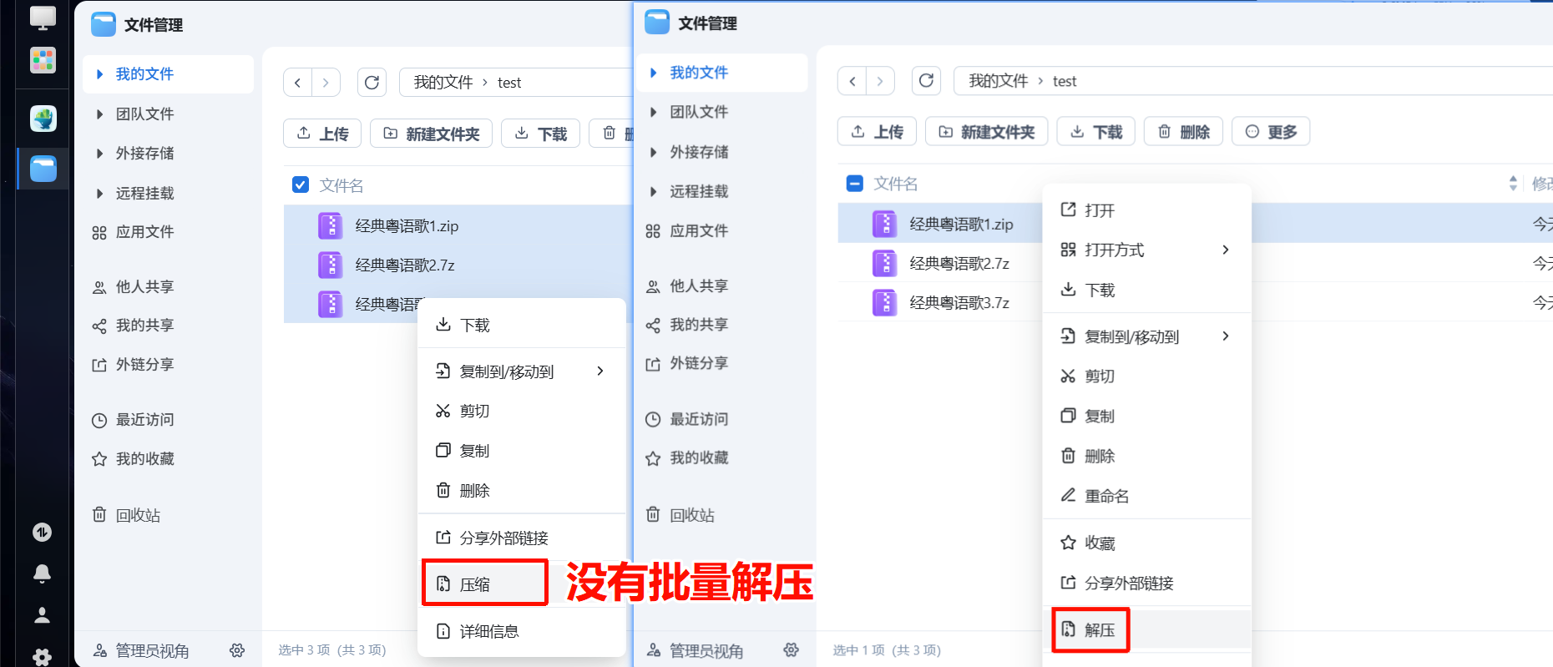This screenshot has width=1553, height=667.
Task: Open settings gear beside 管理员视角 in right window
Action: coord(792,649)
